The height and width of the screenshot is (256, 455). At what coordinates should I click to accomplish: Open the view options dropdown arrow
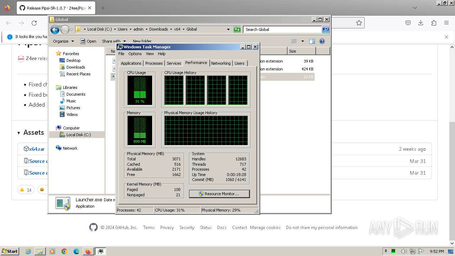coord(303,41)
